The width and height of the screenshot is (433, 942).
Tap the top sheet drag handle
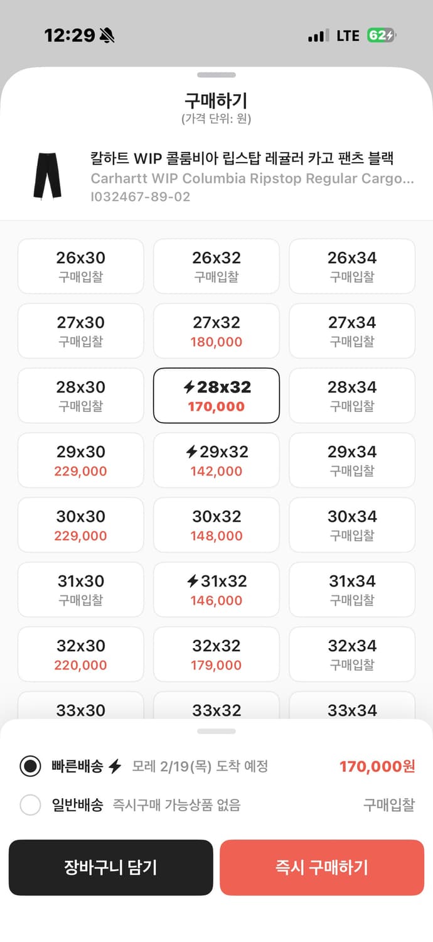[216, 75]
